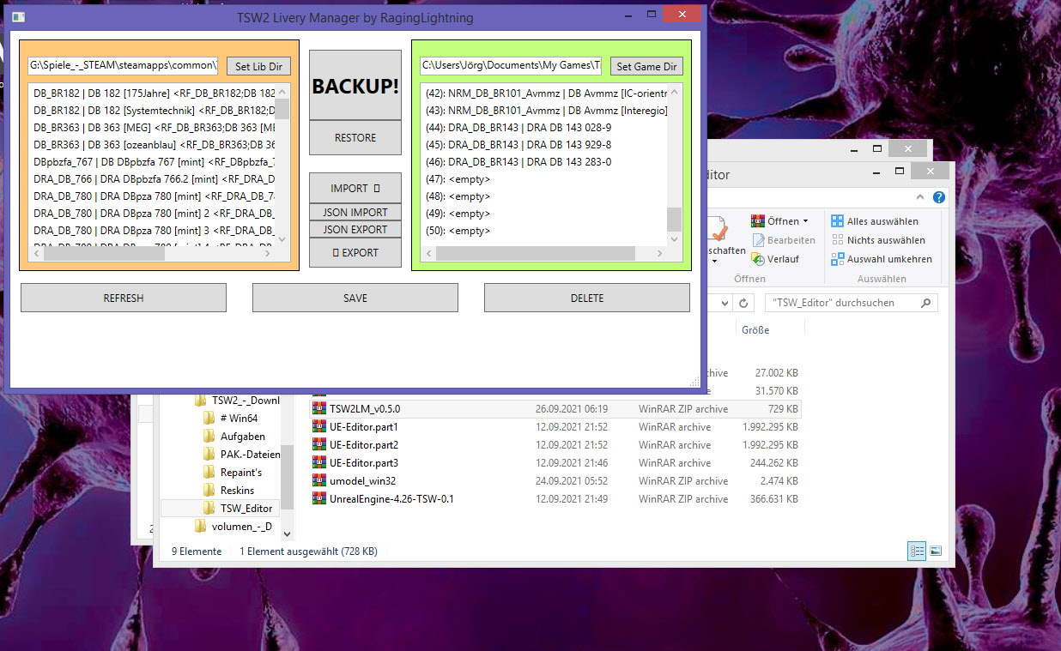Select the empty game slot (50)
Image resolution: width=1061 pixels, height=651 pixels.
click(x=544, y=230)
